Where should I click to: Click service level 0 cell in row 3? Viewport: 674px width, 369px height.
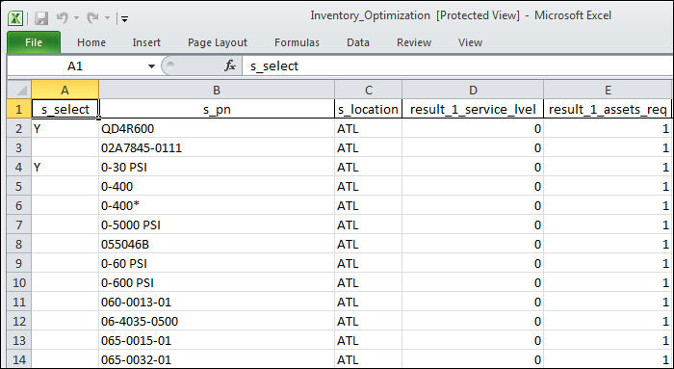point(473,148)
